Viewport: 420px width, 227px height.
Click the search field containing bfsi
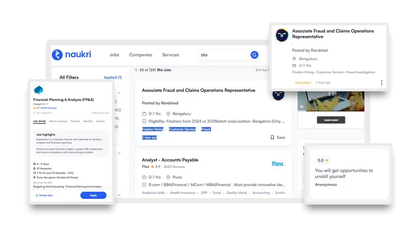coord(224,55)
